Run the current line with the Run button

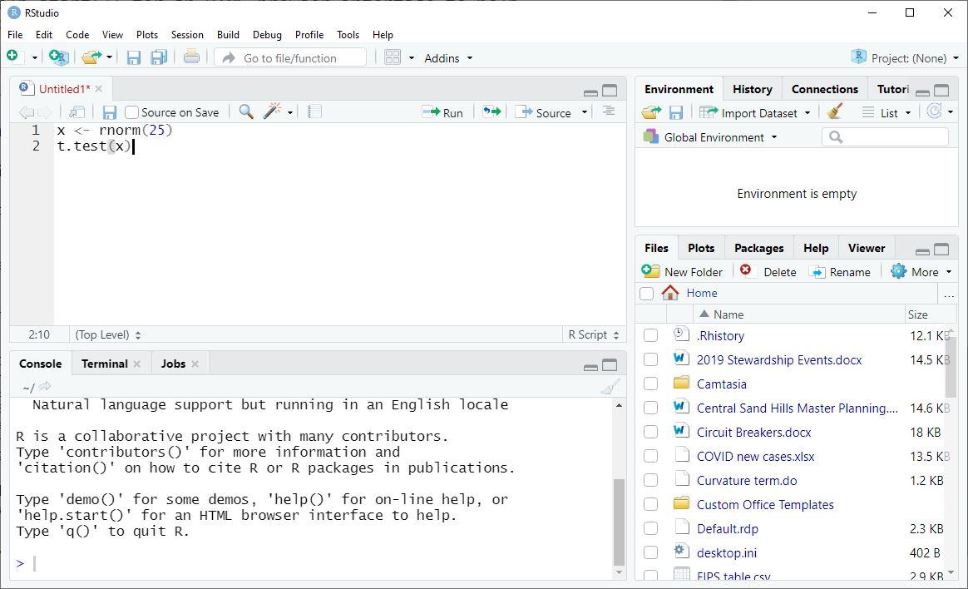coord(443,111)
